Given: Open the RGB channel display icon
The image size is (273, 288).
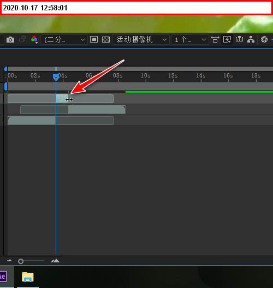Looking at the screenshot, I should (x=34, y=39).
